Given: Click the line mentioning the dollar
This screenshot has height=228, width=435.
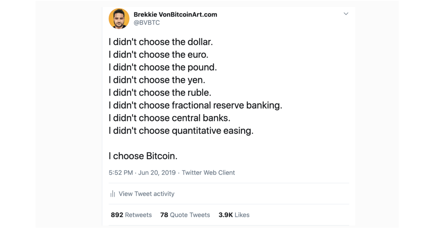Looking at the screenshot, I should coord(161,42).
